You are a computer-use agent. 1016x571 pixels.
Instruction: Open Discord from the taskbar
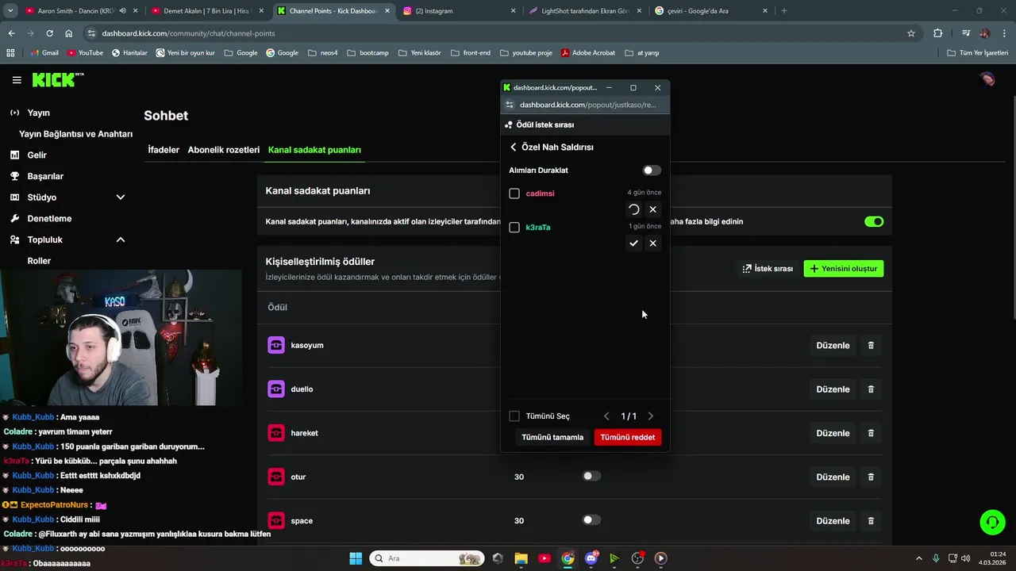tap(591, 558)
